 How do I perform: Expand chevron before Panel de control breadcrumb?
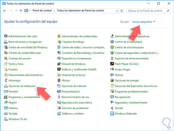click(30, 11)
